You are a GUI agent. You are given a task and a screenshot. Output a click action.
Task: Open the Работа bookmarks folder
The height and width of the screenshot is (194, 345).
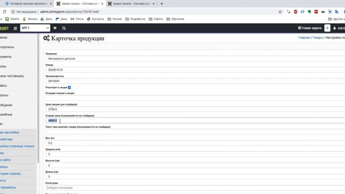point(156,19)
